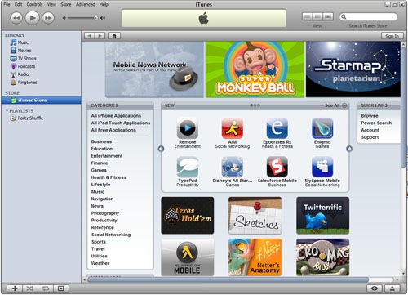Open the Weather category link
Viewport: 408px width, 295px height.
tap(100, 263)
